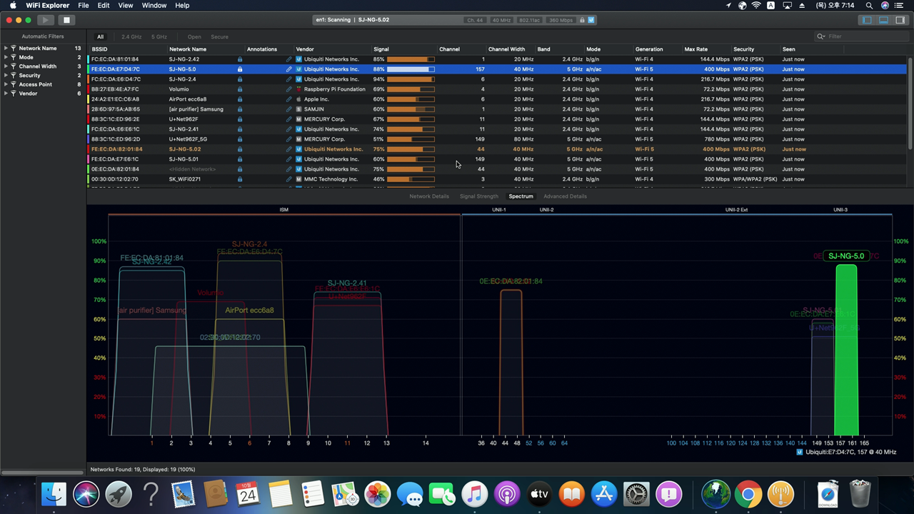Toggle the 2.4 GHz band filter
Screen dimensions: 914x514
click(x=131, y=36)
